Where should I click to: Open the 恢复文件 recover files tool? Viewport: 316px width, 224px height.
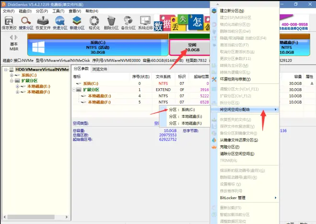43,23
